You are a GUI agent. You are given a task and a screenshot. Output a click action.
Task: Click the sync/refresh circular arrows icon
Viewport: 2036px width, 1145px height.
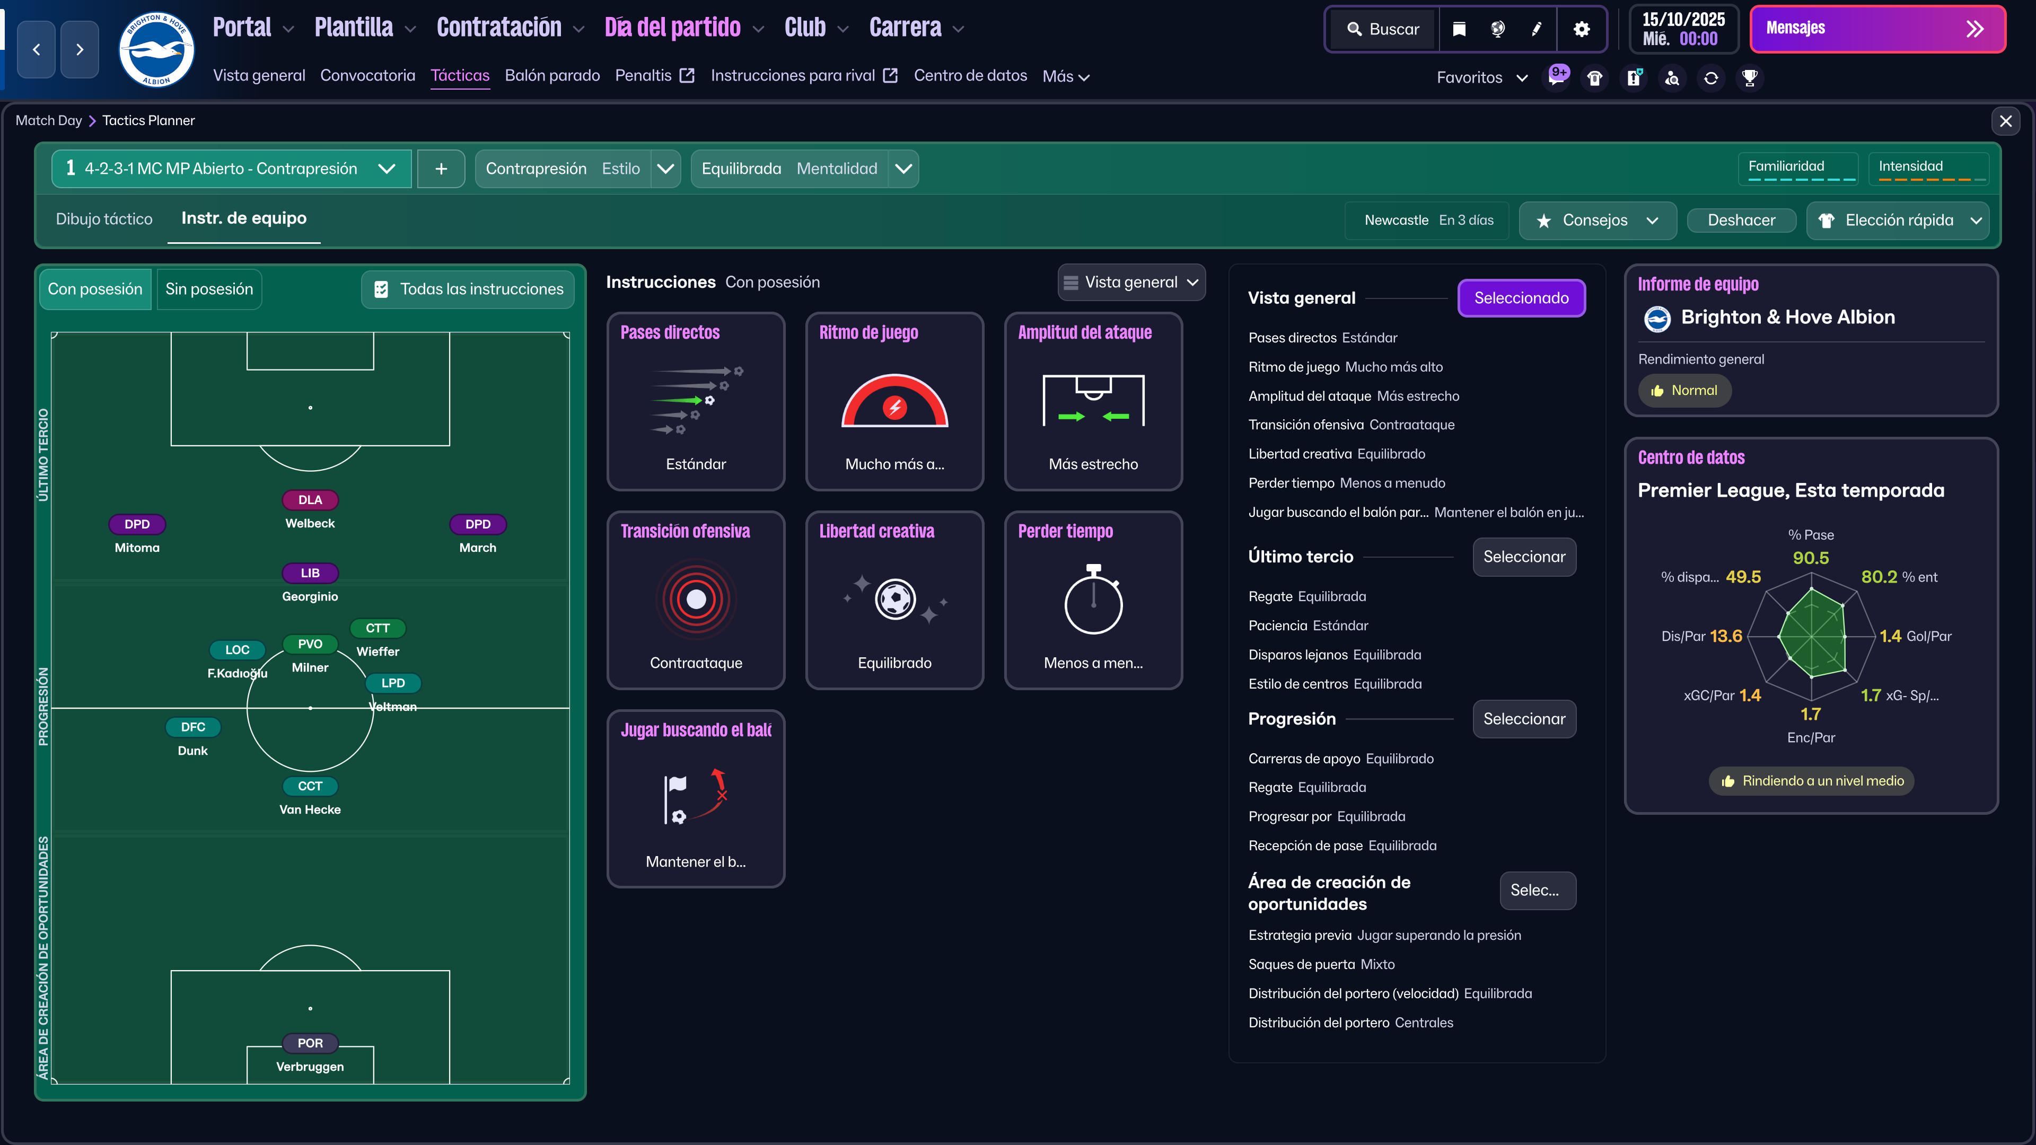(x=1711, y=77)
